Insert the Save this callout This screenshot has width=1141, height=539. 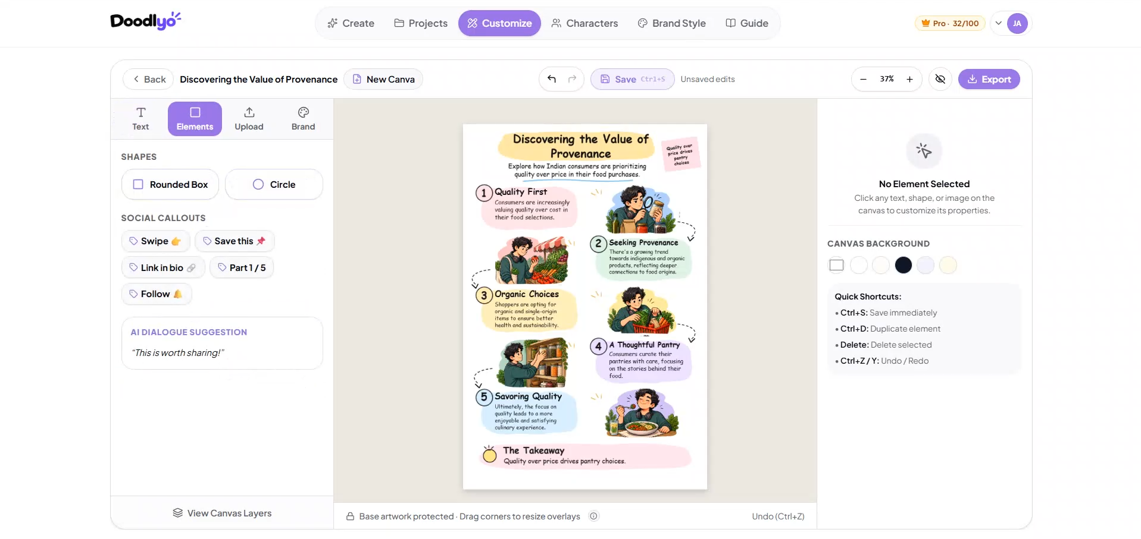point(235,241)
